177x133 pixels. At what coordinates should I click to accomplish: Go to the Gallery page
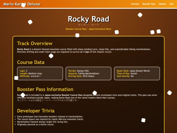click(162, 4)
